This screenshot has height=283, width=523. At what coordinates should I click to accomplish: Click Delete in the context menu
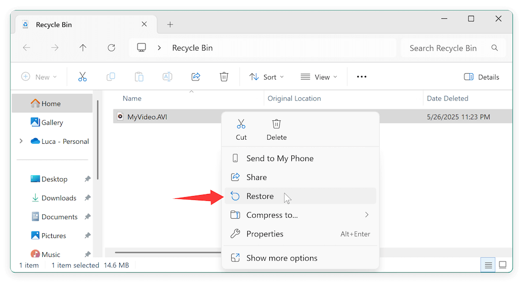click(x=277, y=130)
